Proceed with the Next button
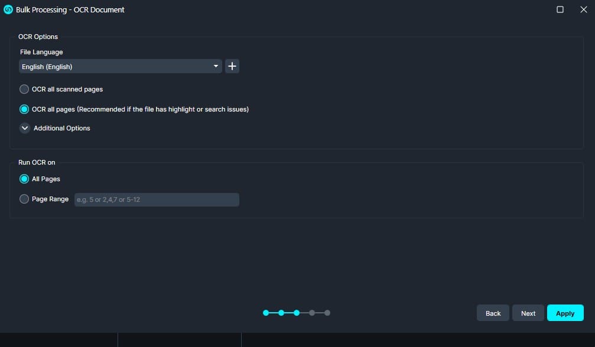 pyautogui.click(x=528, y=313)
